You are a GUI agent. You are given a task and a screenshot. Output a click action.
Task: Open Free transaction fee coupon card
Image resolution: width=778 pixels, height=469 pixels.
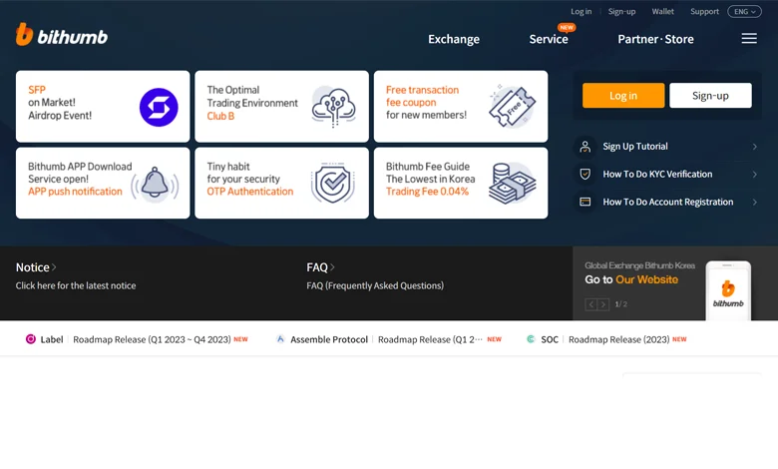point(461,106)
